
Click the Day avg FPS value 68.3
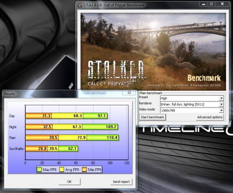(78, 116)
